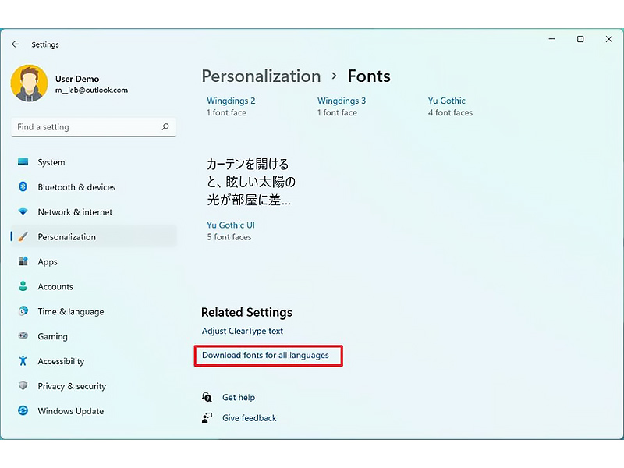Viewport: 624px width, 468px height.
Task: Click the Give feedback icon
Action: click(x=207, y=417)
